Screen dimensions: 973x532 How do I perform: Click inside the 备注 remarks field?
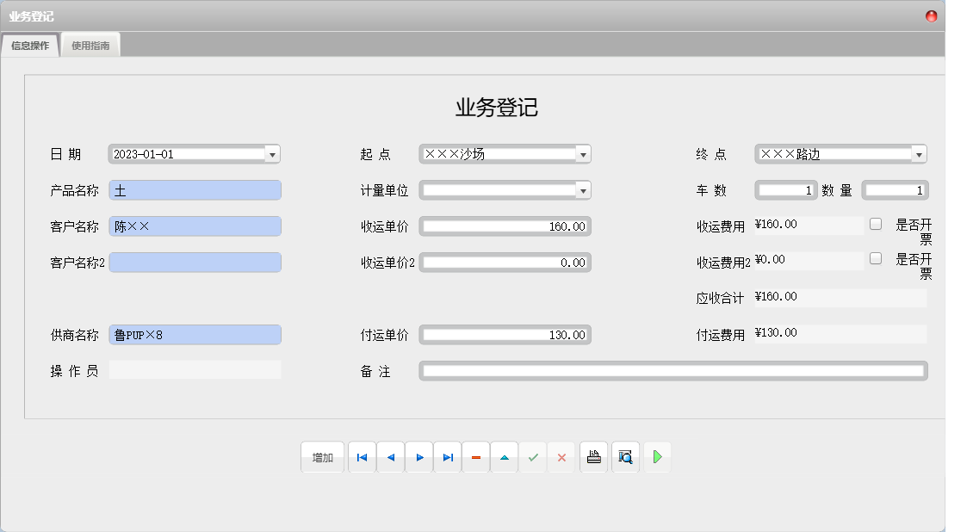point(672,370)
